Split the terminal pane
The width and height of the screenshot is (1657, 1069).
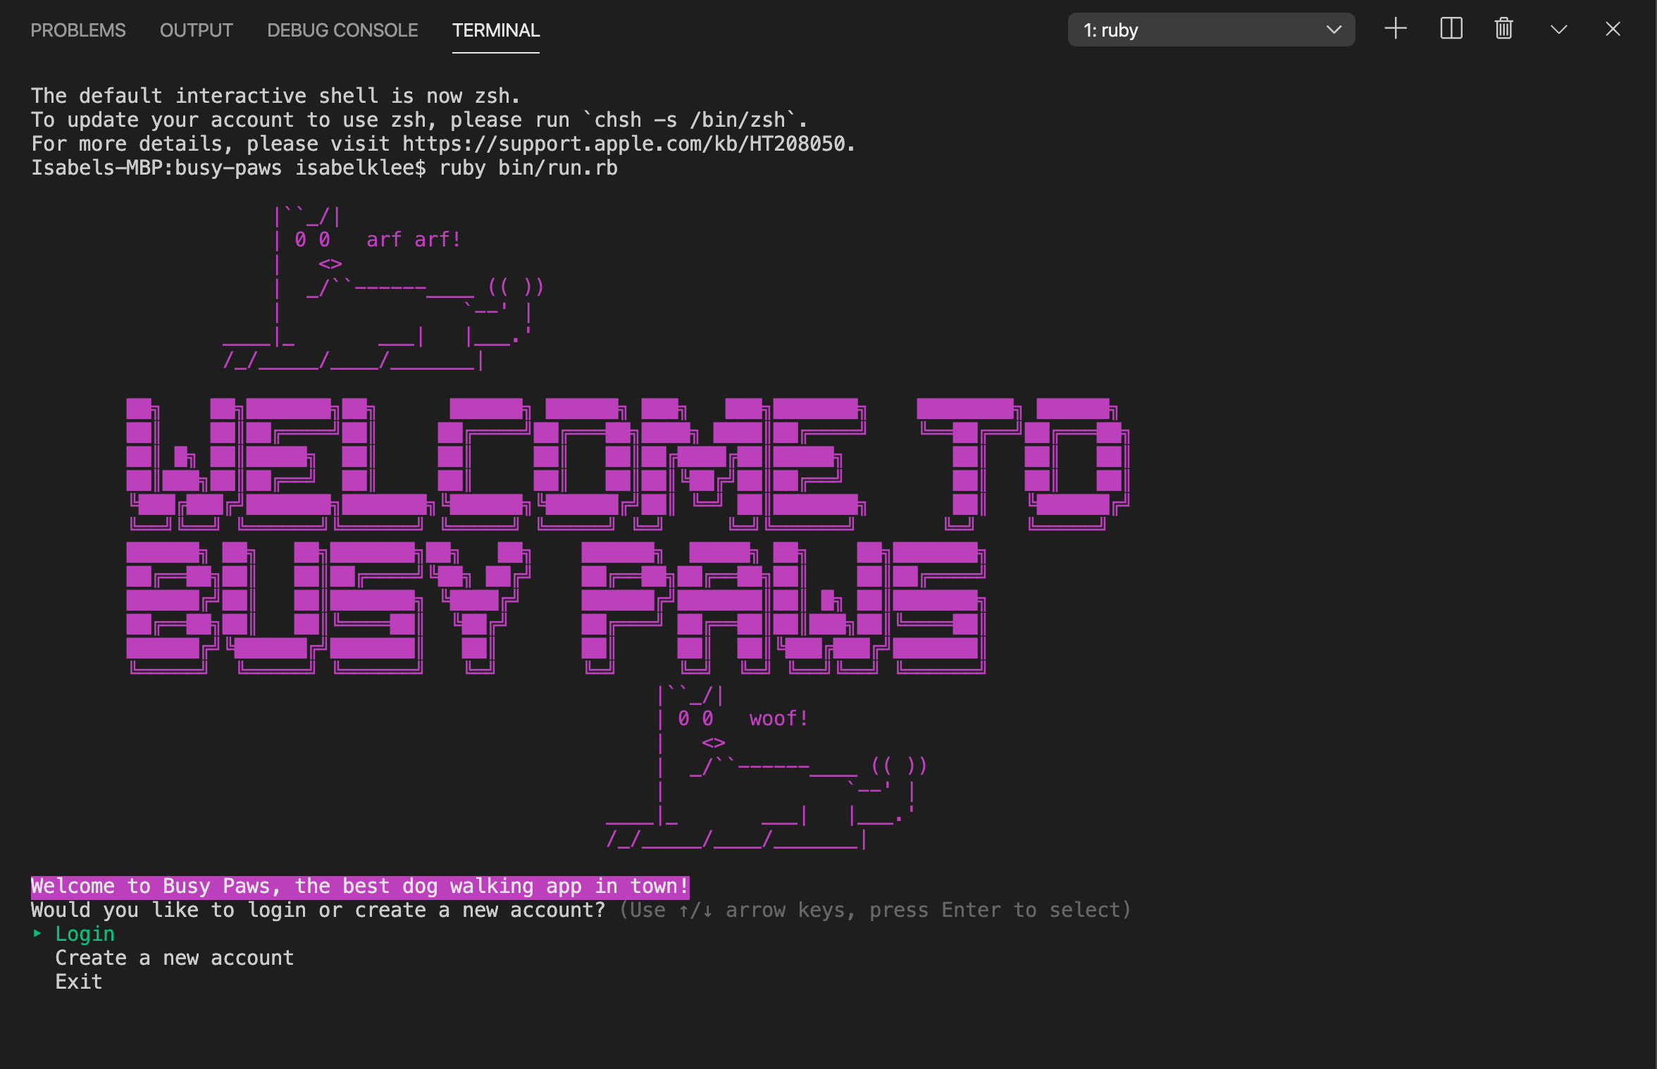coord(1451,30)
